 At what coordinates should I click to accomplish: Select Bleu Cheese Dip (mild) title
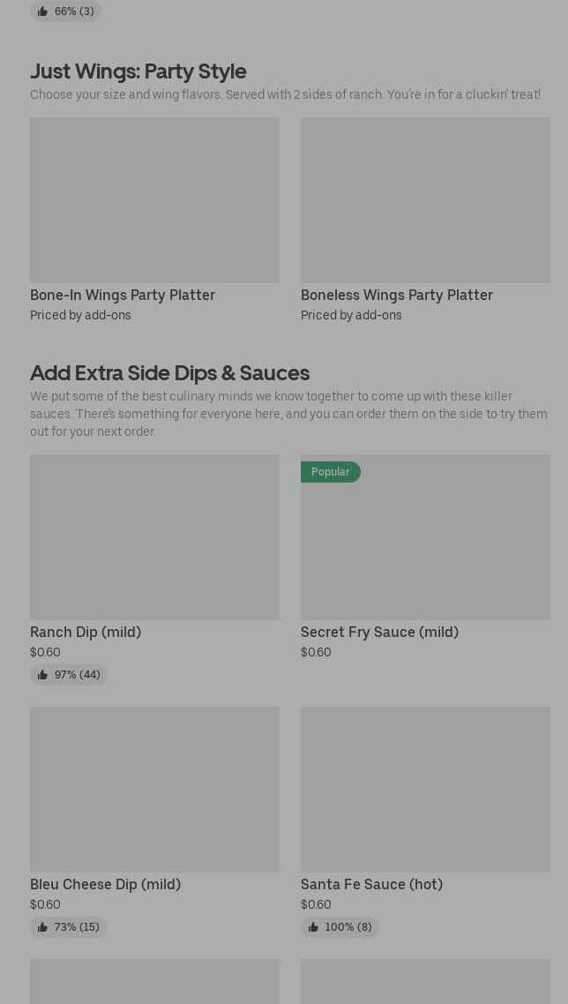[x=105, y=884]
